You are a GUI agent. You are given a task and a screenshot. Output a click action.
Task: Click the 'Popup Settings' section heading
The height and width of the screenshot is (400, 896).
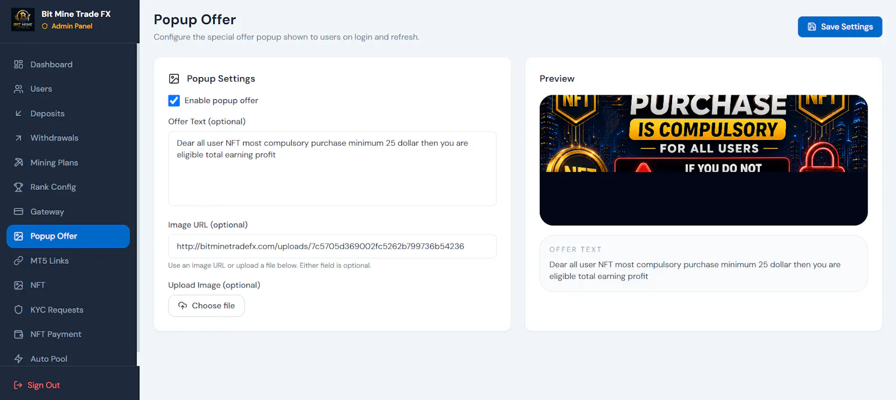(x=221, y=79)
